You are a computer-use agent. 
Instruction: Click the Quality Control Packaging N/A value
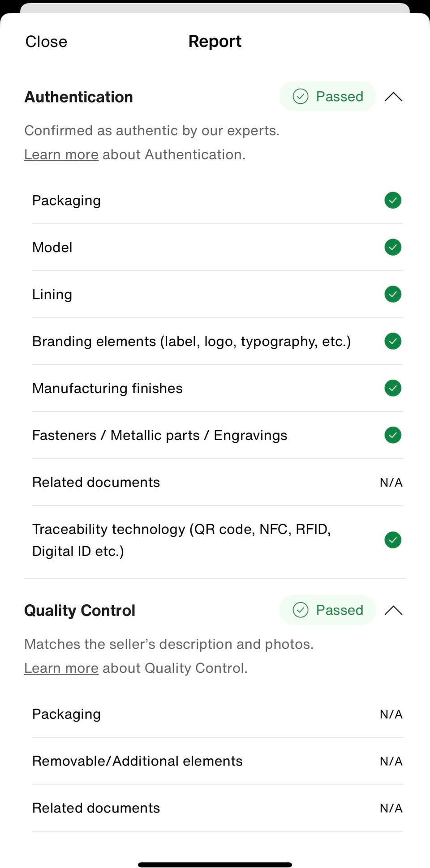[x=391, y=714]
